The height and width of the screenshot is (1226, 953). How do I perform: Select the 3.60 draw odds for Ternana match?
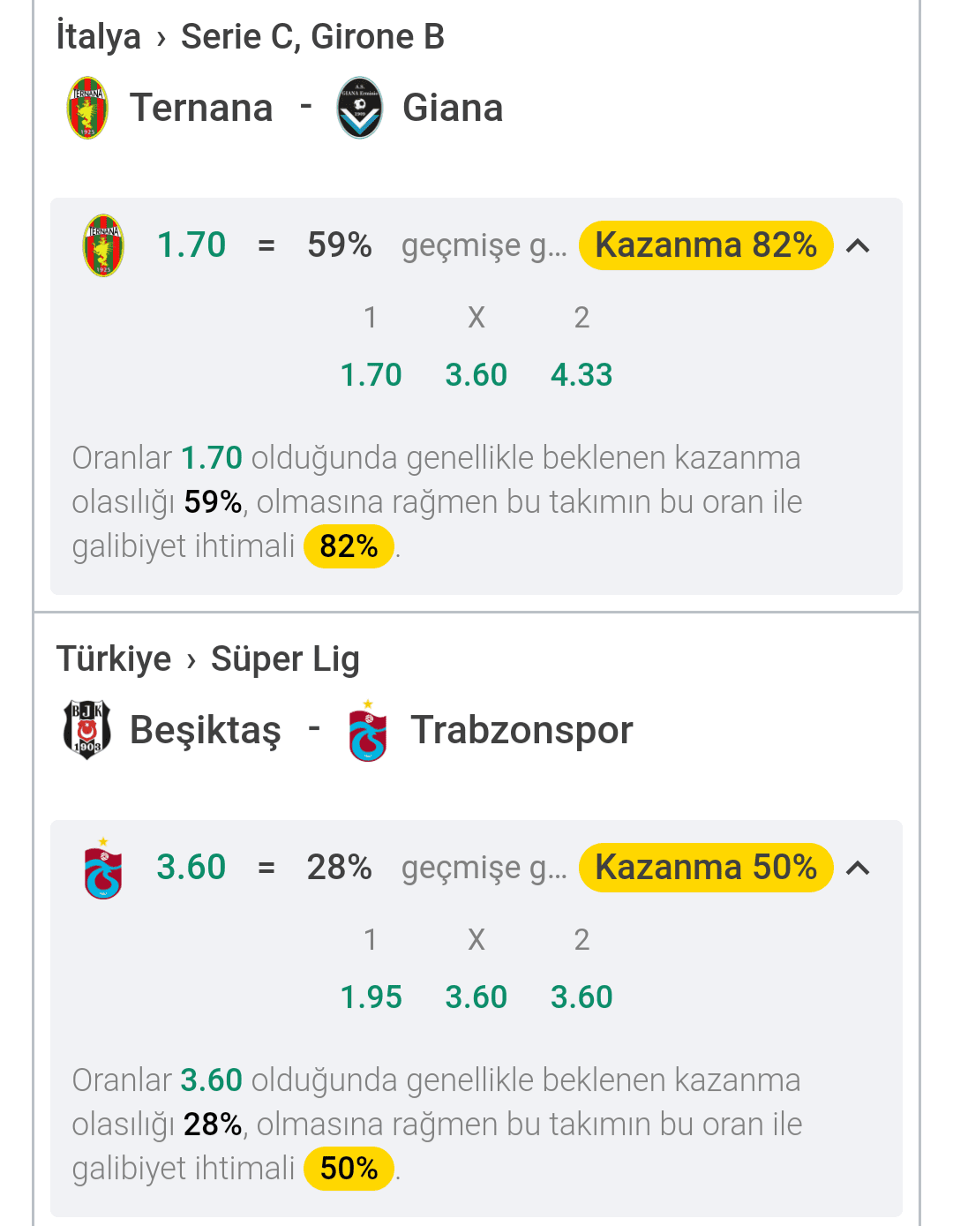[476, 375]
